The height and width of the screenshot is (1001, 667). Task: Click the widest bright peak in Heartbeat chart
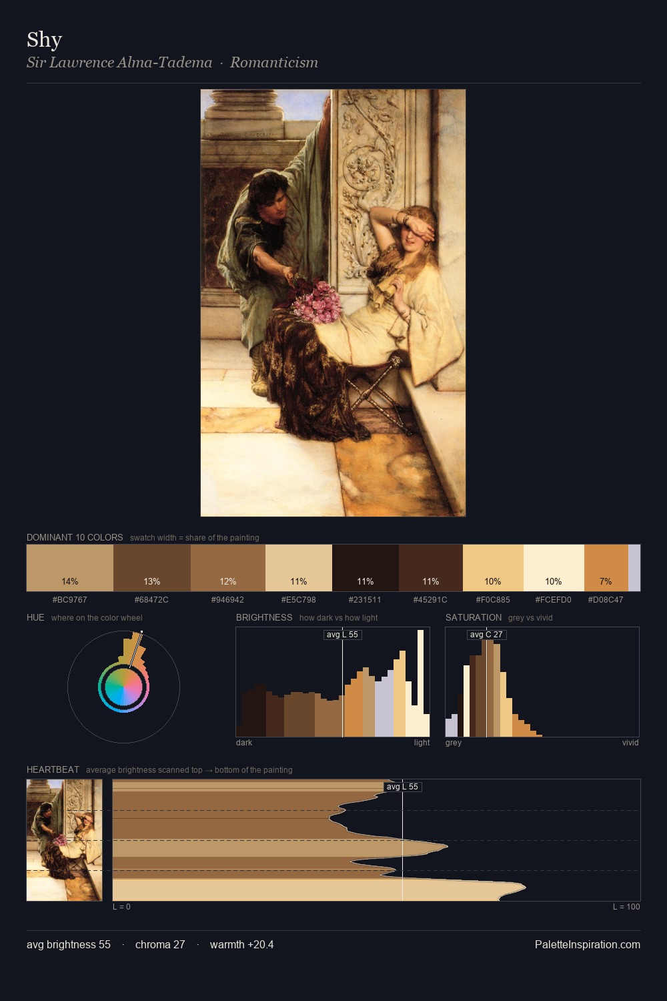tap(319, 889)
